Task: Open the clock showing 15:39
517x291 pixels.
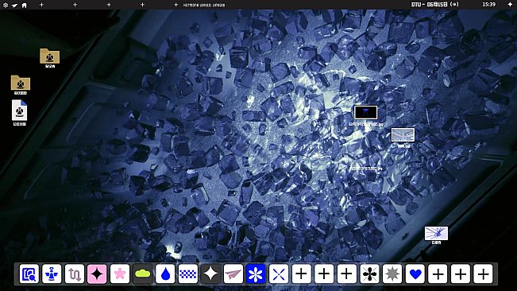Action: click(488, 5)
